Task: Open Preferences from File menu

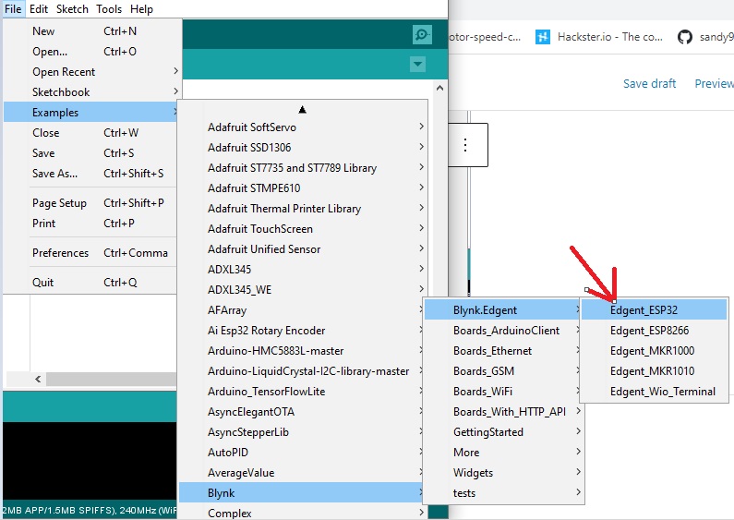Action: [90, 252]
